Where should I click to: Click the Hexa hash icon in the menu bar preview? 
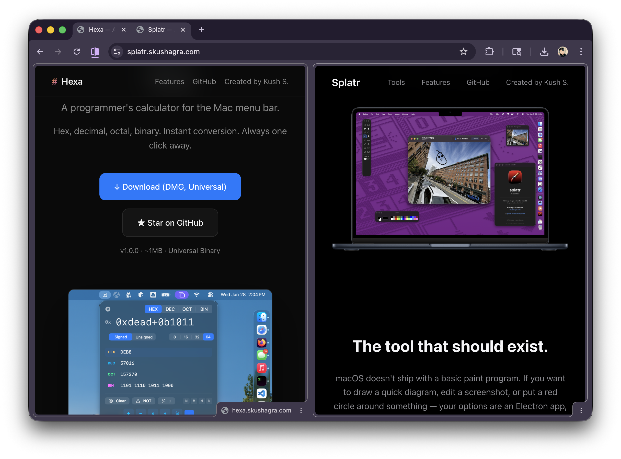click(x=105, y=295)
